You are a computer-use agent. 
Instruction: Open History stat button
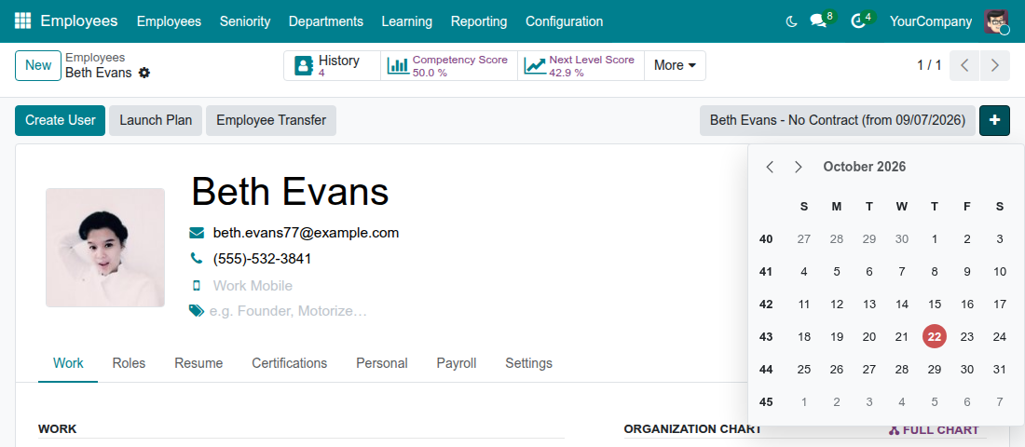[x=332, y=65]
